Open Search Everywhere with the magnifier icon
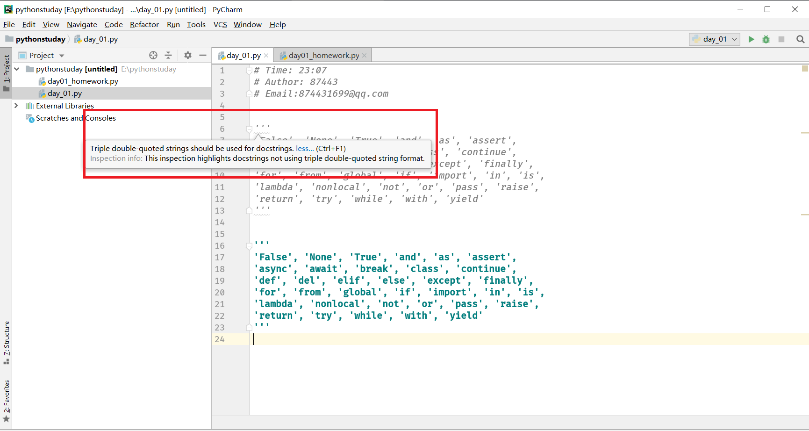The width and height of the screenshot is (809, 431). [x=801, y=39]
